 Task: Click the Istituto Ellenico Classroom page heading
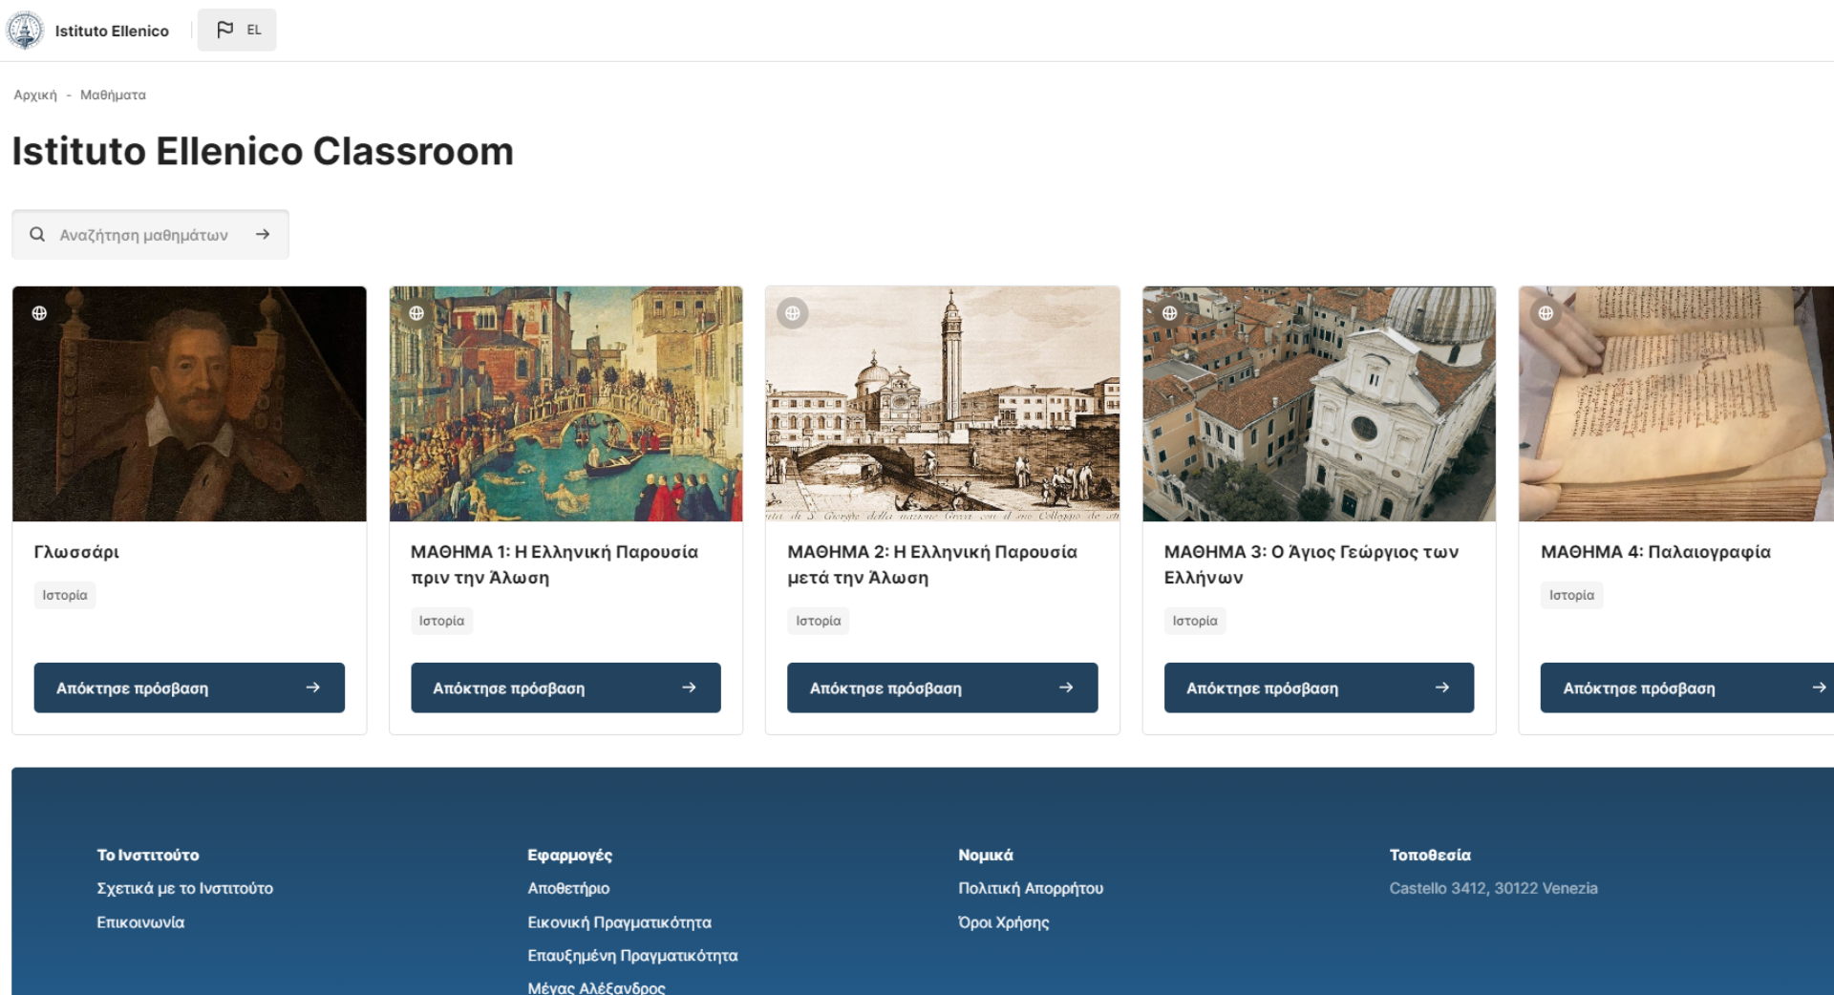(263, 151)
